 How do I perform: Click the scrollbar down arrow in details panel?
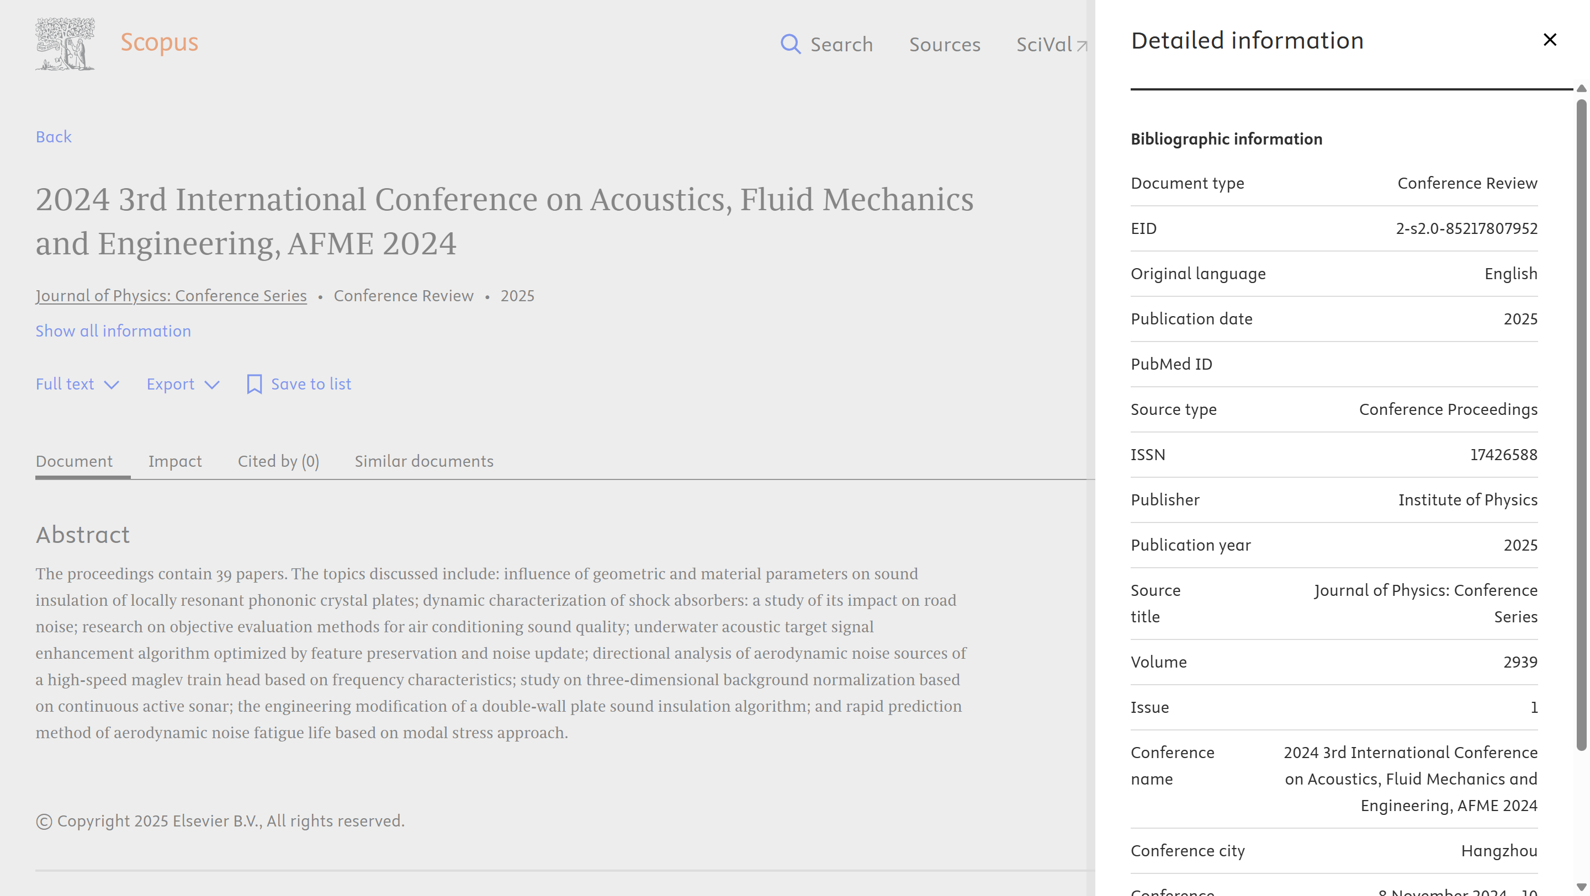click(x=1581, y=887)
